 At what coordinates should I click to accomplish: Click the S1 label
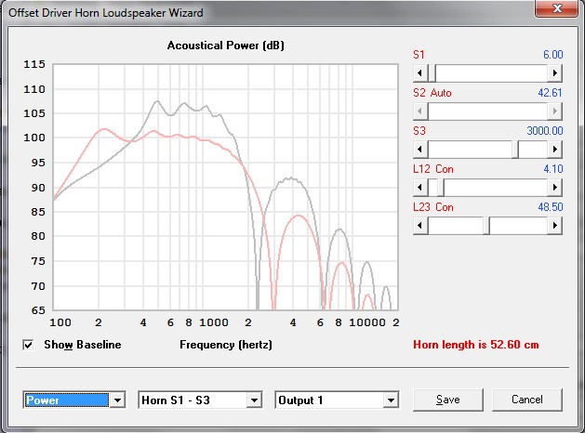coord(419,55)
